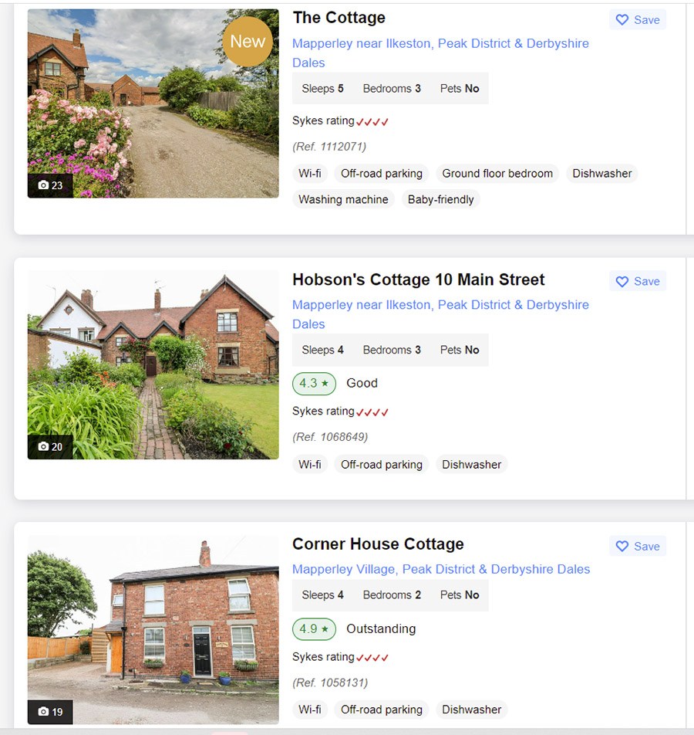Select the Baby-friendly feature tag
The image size is (694, 735).
440,199
